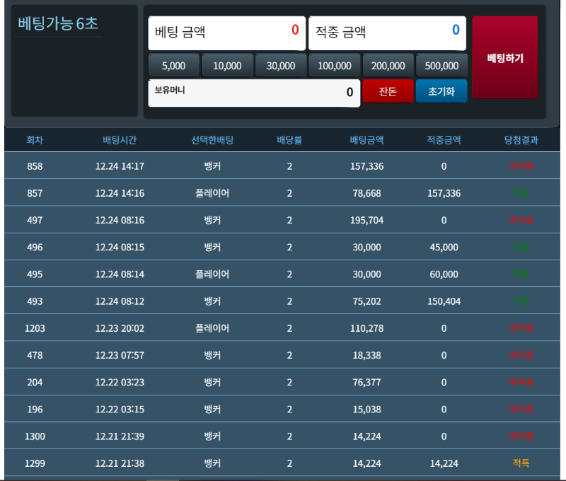Click the 배팅시간 column header
566x481 pixels.
point(120,140)
